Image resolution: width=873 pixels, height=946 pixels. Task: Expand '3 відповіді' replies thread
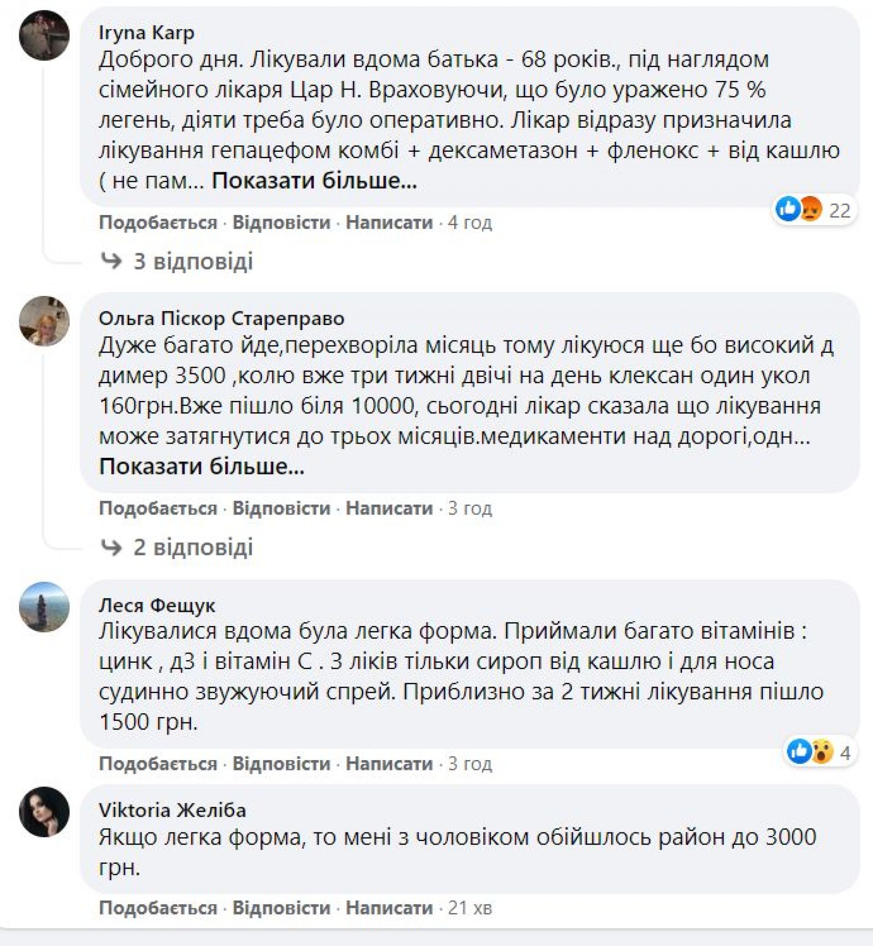click(x=193, y=261)
